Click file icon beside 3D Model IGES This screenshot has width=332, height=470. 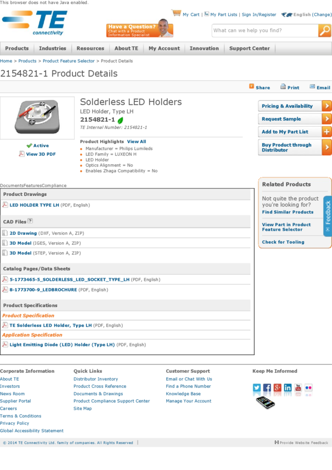click(5, 243)
